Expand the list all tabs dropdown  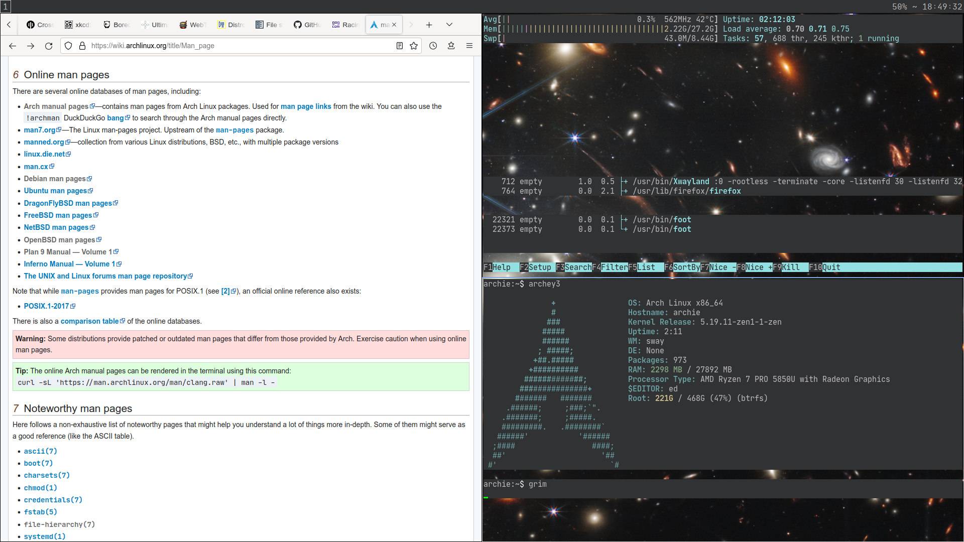click(x=449, y=25)
